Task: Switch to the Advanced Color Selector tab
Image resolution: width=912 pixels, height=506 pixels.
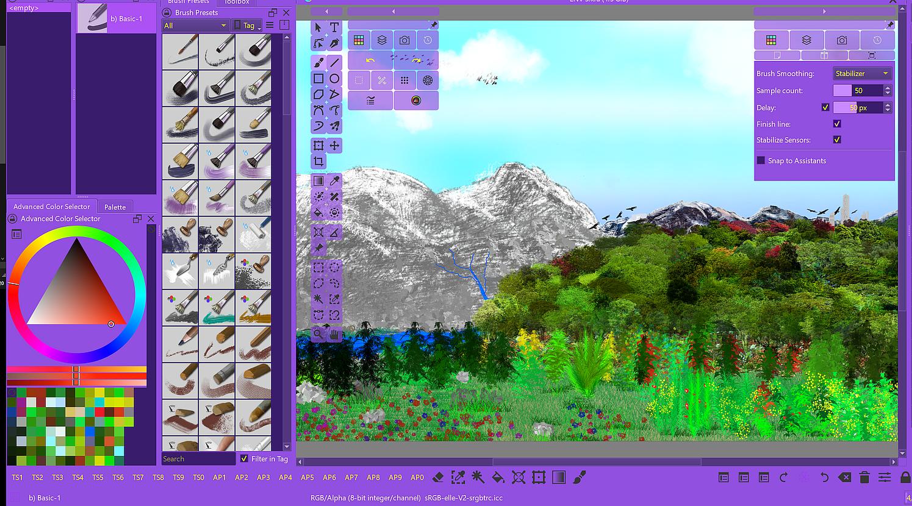Action: [x=52, y=207]
